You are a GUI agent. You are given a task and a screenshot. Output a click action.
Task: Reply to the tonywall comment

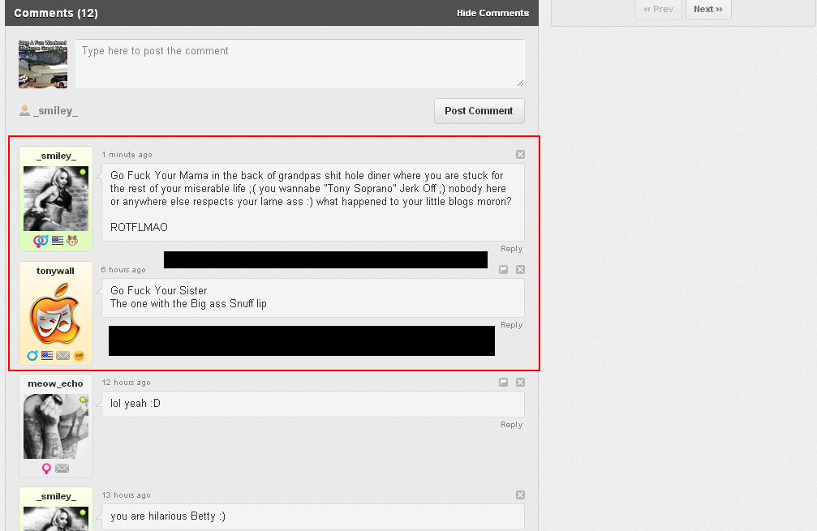pos(511,325)
